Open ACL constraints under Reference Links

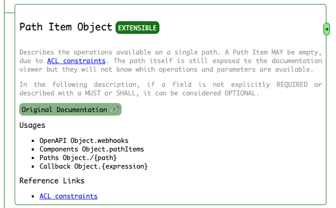coord(68,196)
